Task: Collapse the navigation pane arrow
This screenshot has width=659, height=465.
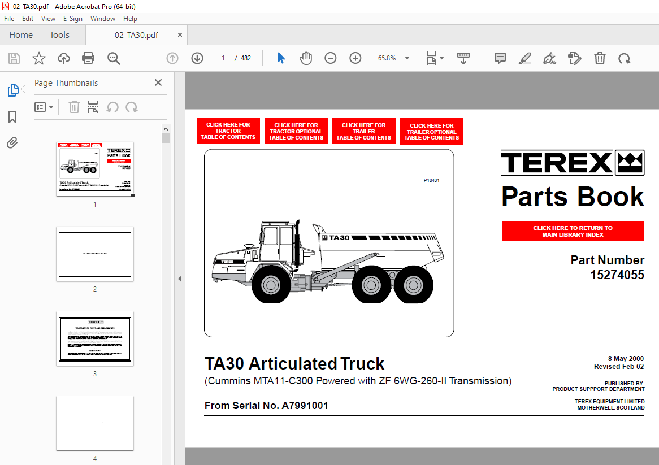Action: (180, 279)
